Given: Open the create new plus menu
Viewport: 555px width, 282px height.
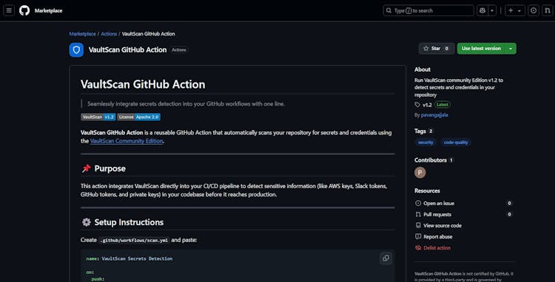Looking at the screenshot, I should click(514, 10).
